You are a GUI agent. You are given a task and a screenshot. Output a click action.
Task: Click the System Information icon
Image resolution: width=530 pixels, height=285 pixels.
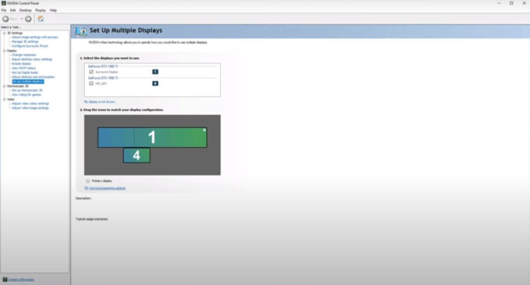(5, 279)
